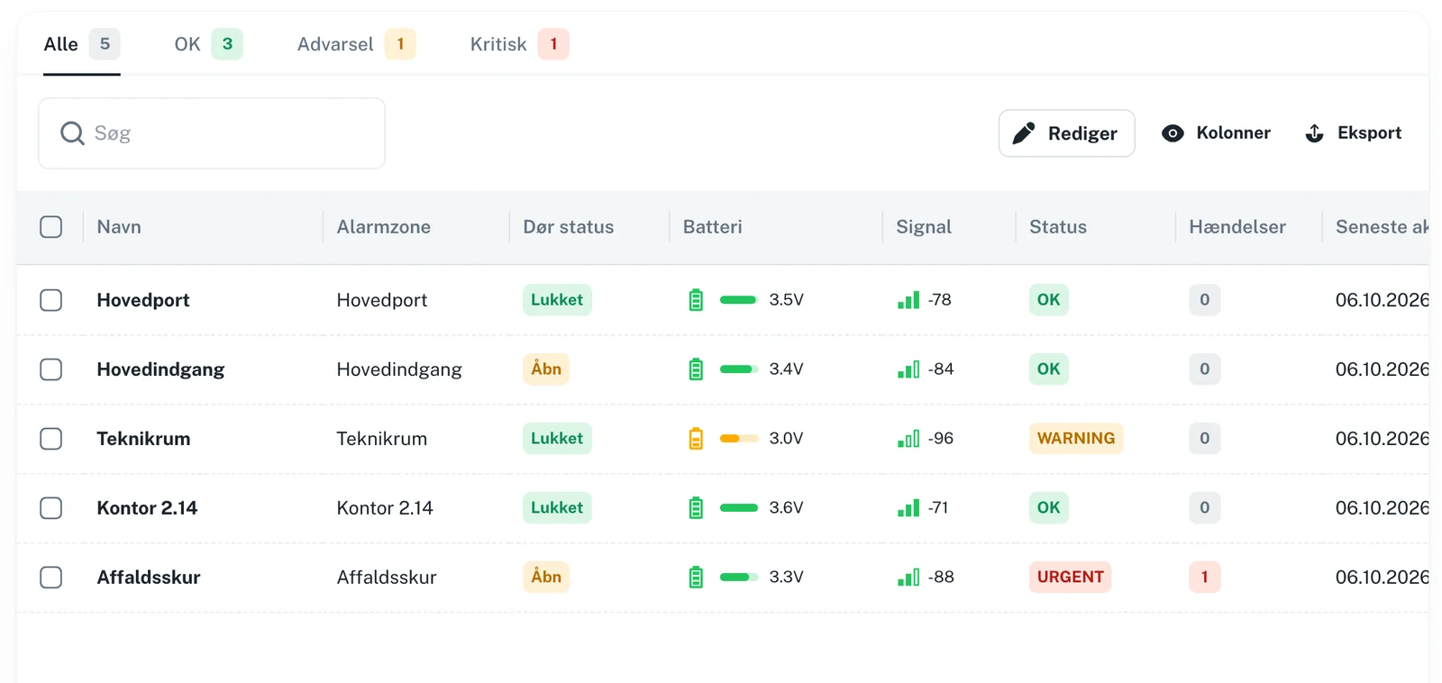Click battery icon in Kontor 2.14 row
This screenshot has width=1442, height=683.
696,508
